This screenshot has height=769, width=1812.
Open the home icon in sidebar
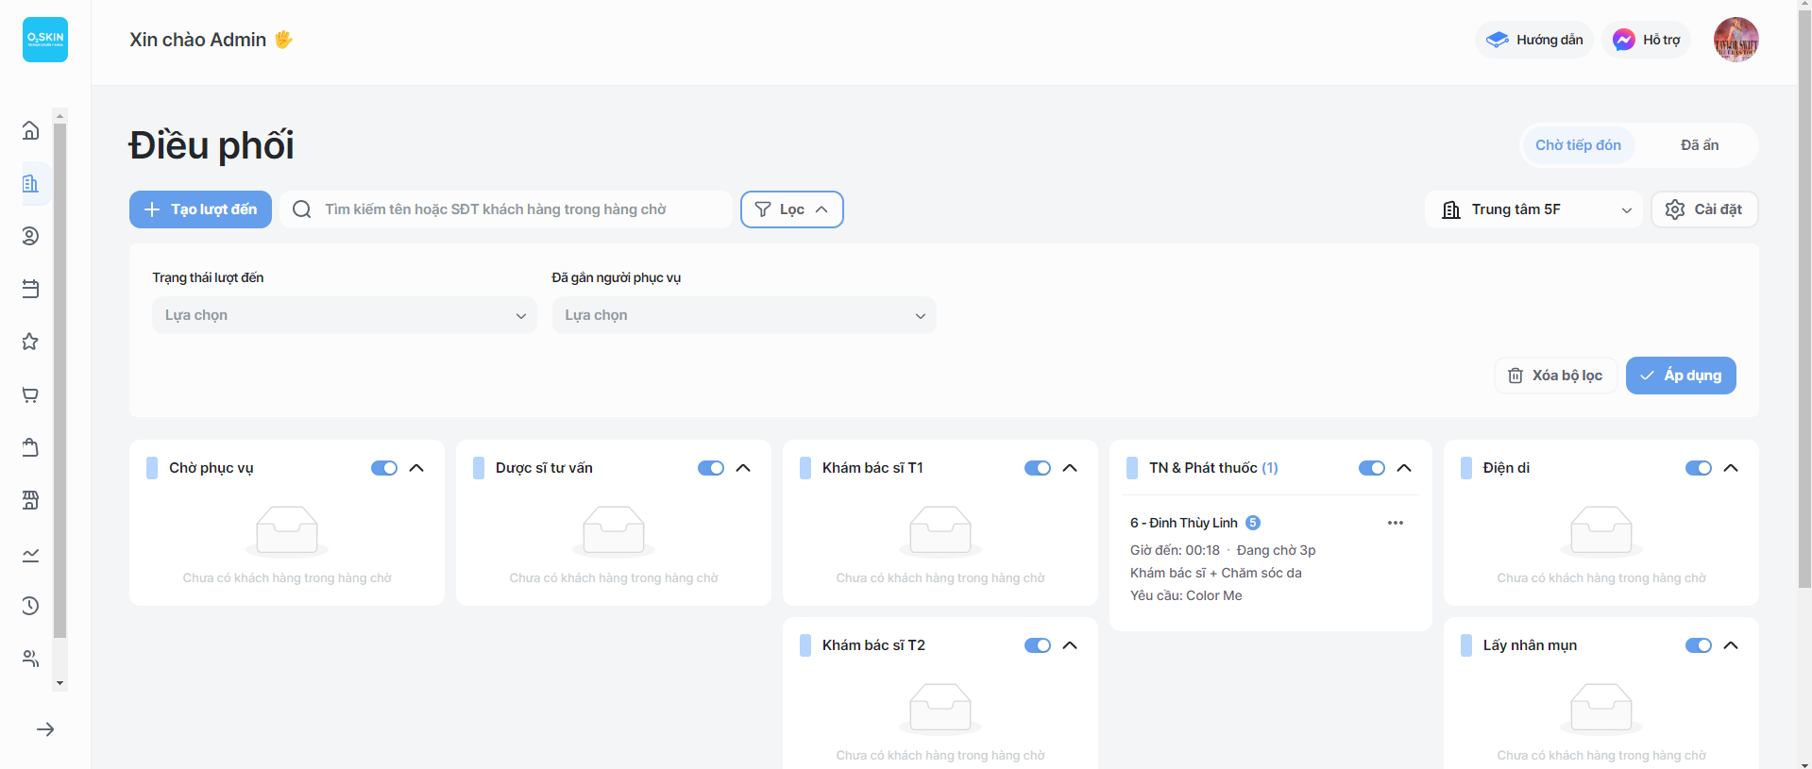(x=30, y=130)
